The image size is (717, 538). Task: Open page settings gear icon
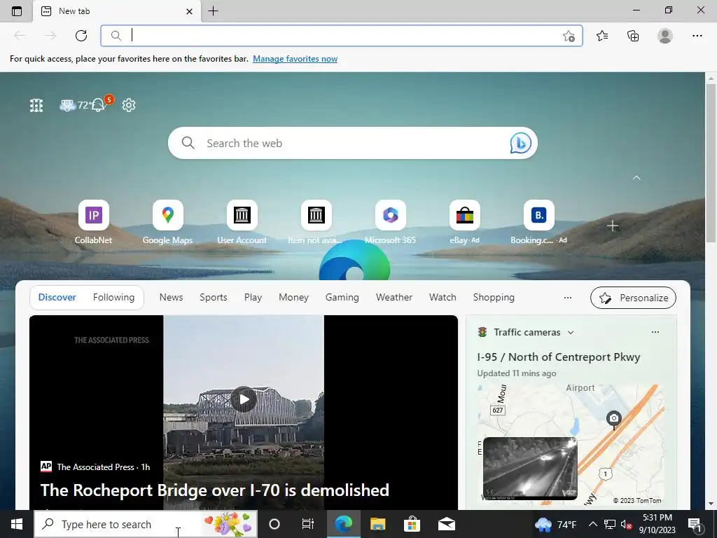point(129,105)
